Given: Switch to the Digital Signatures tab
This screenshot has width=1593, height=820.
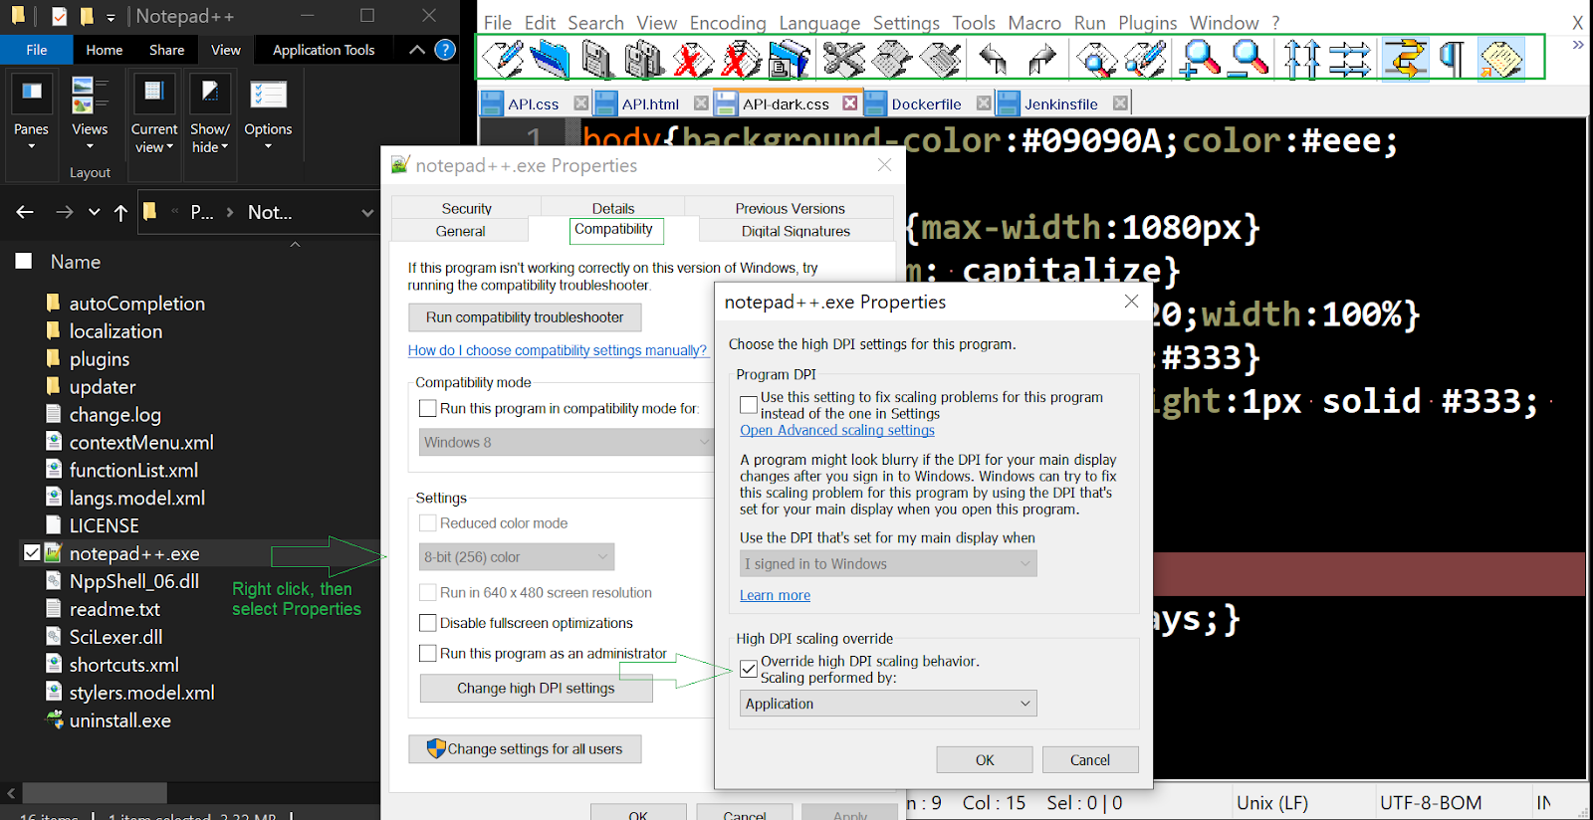Looking at the screenshot, I should pos(796,231).
